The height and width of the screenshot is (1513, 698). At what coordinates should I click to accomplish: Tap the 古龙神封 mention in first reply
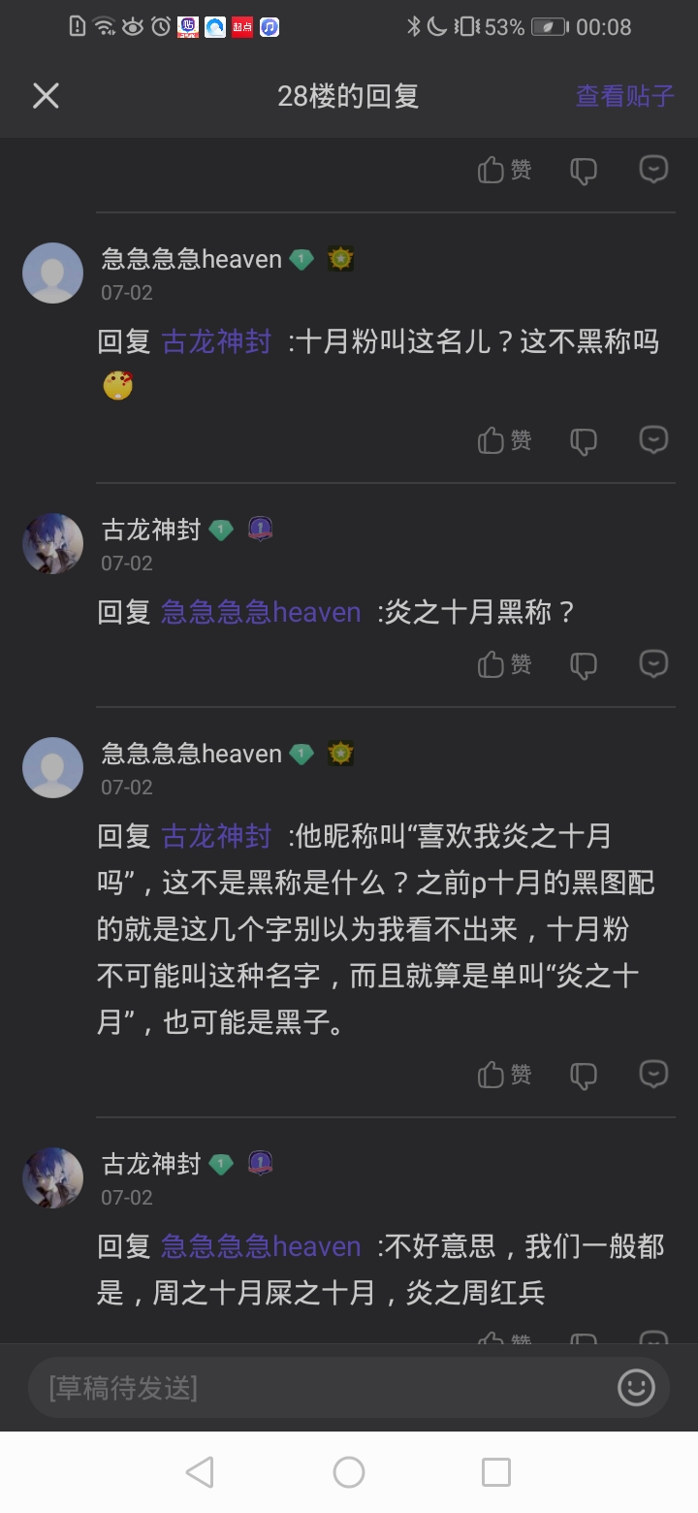coord(216,341)
